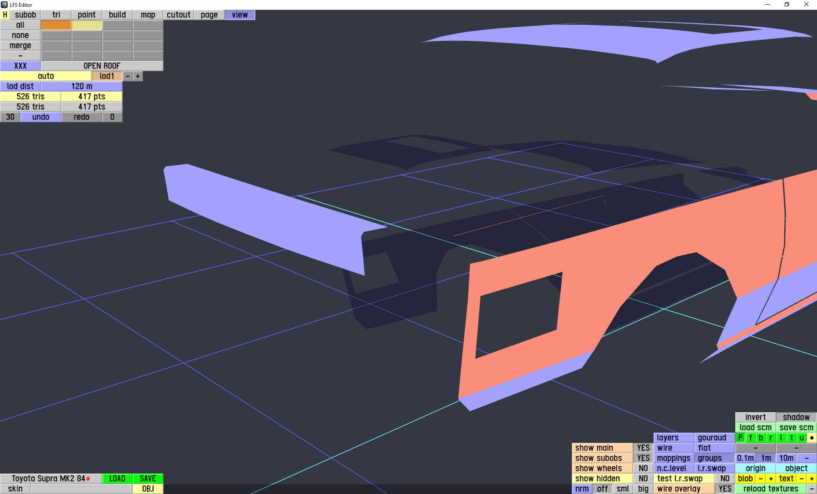Image resolution: width=817 pixels, height=494 pixels.
Task: Toggle show wheels NO setting
Action: pos(643,468)
